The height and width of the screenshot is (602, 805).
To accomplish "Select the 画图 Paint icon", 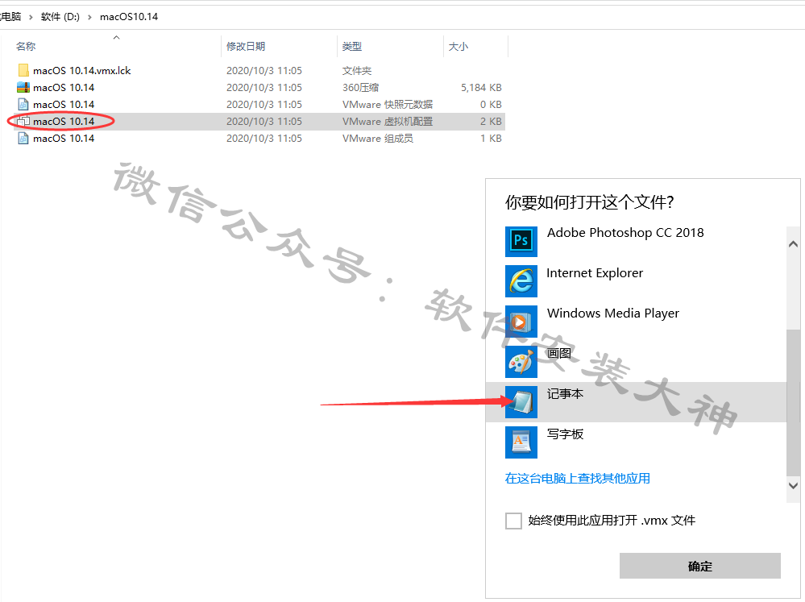I will (x=521, y=362).
